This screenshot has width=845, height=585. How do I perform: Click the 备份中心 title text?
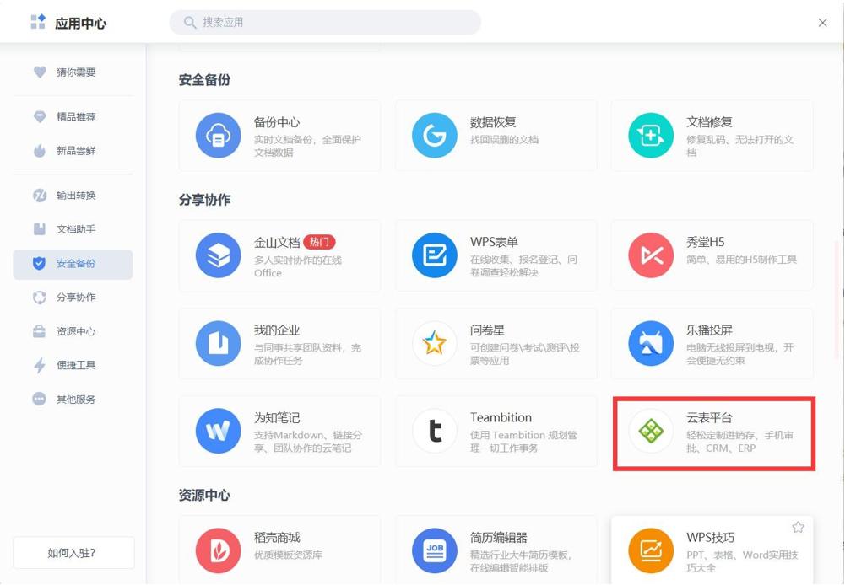point(277,122)
